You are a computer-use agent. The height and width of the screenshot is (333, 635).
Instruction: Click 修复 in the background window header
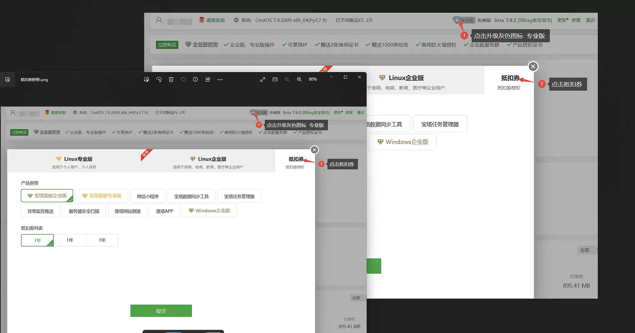tap(576, 20)
